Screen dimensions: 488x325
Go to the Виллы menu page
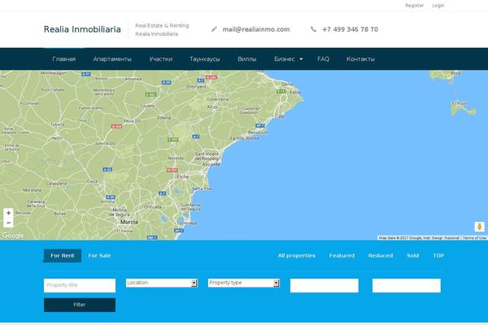click(x=246, y=59)
